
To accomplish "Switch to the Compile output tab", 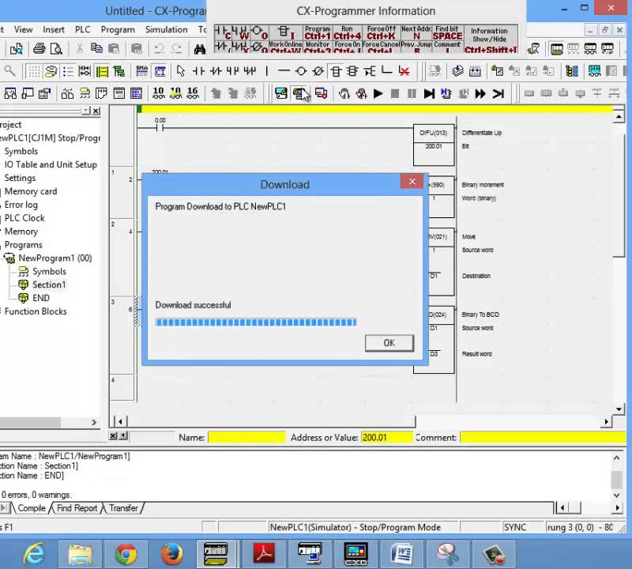I will tap(32, 508).
